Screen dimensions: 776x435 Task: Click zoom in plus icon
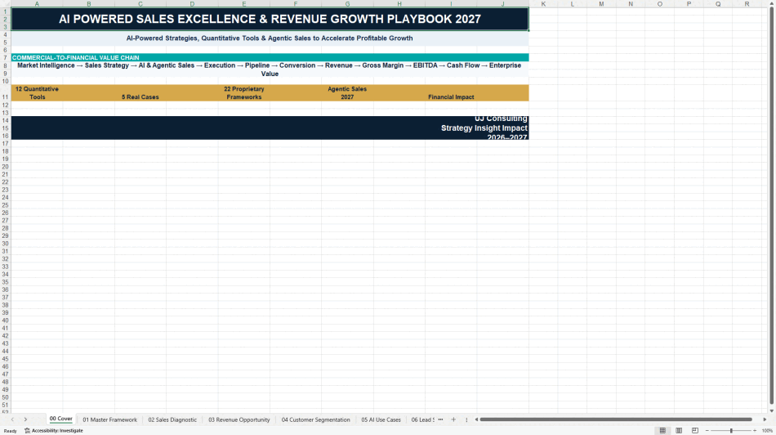pyautogui.click(x=755, y=431)
